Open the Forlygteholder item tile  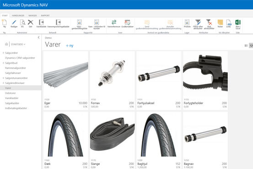(205, 81)
